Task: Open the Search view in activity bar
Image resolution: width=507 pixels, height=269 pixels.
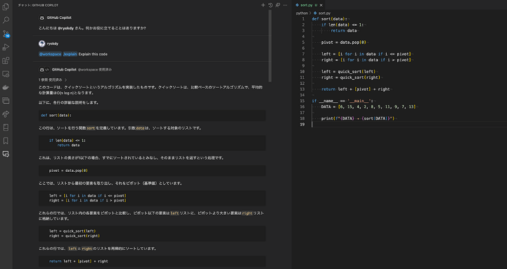Action: click(6, 20)
